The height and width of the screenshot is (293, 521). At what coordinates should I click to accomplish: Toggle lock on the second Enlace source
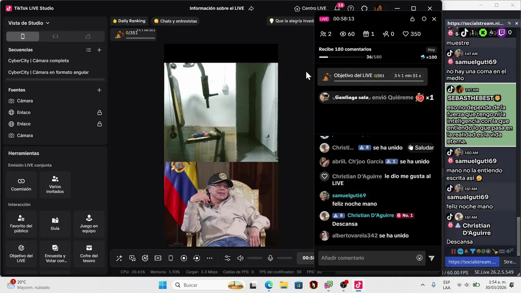click(x=99, y=124)
